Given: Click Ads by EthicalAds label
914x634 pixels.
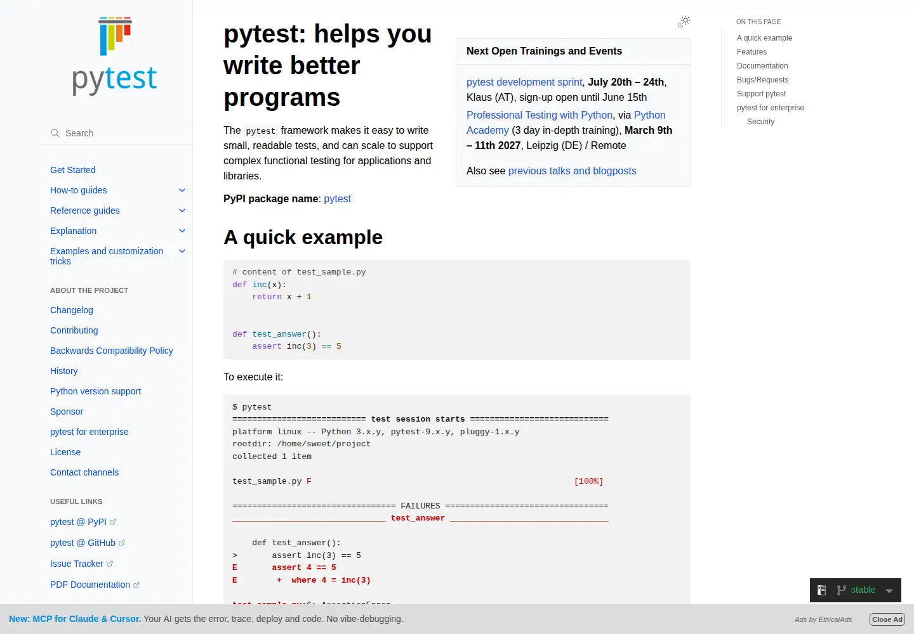Looking at the screenshot, I should point(823,619).
